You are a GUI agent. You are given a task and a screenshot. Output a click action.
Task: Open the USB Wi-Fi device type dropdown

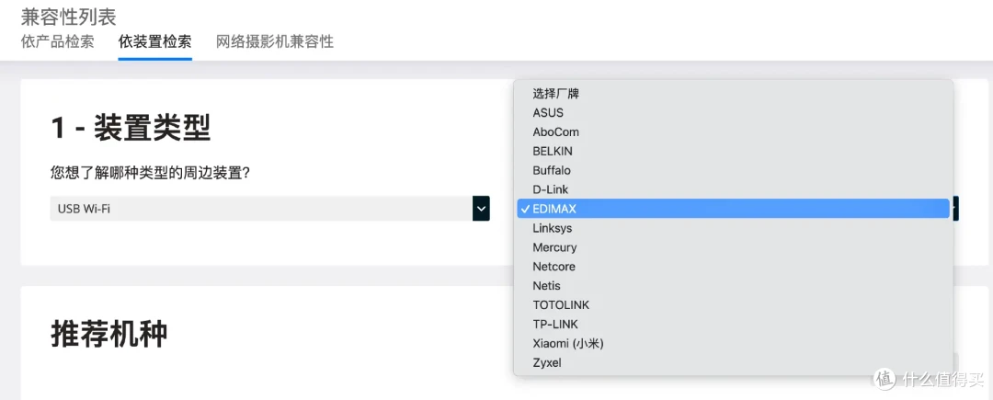click(269, 208)
